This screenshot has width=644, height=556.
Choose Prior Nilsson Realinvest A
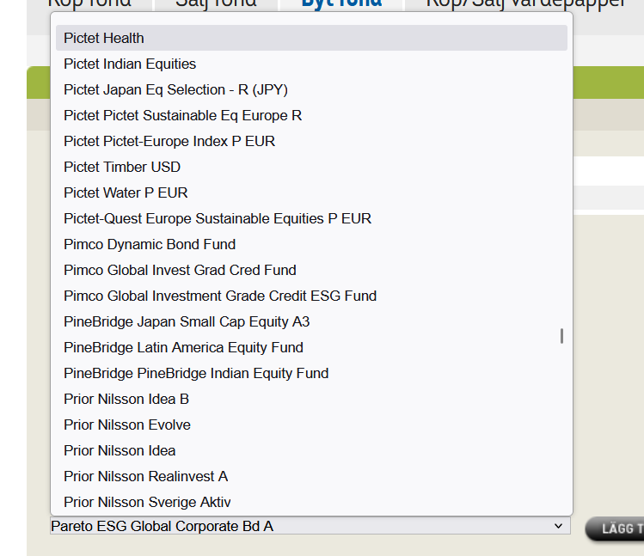145,476
